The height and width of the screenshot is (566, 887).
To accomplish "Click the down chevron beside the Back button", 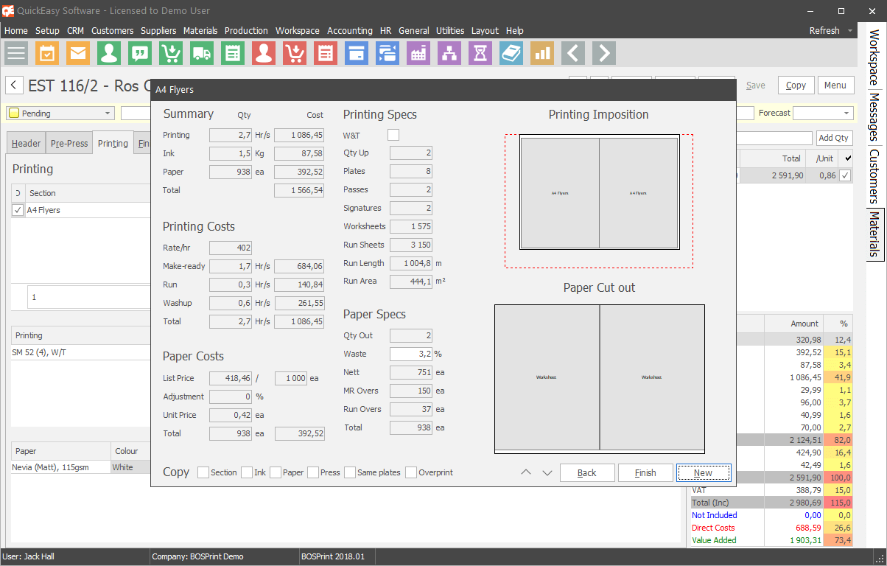I will 547,473.
